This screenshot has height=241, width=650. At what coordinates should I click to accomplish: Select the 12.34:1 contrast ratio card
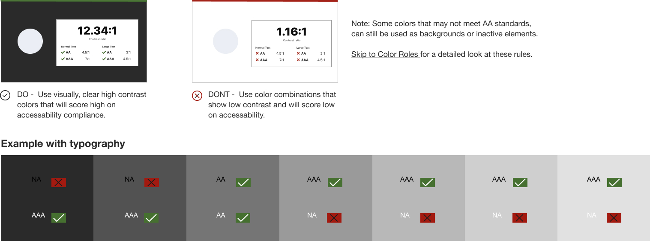point(97,43)
